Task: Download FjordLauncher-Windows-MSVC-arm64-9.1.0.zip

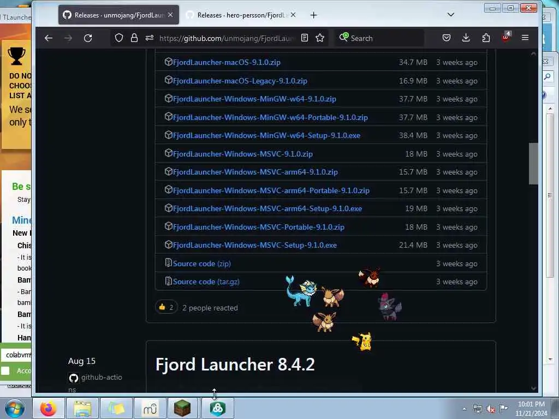Action: [255, 172]
